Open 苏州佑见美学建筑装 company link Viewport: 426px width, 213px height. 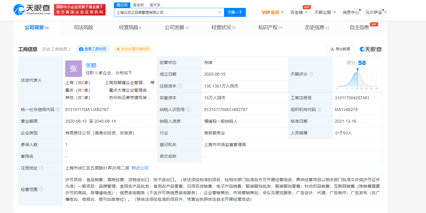coord(130,98)
